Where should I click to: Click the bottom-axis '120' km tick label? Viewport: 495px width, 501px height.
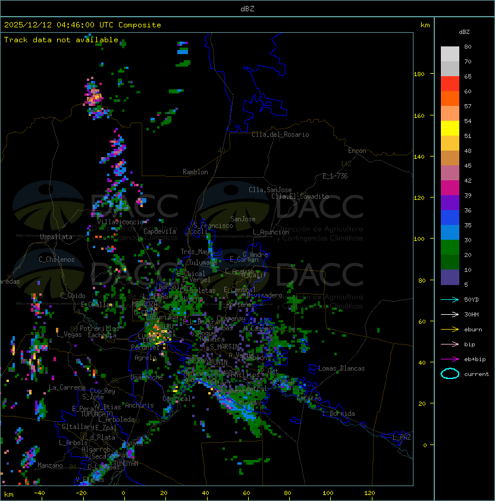369,493
